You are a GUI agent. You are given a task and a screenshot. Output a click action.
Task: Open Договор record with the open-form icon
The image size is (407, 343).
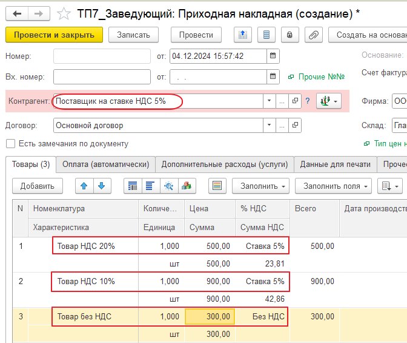point(295,125)
